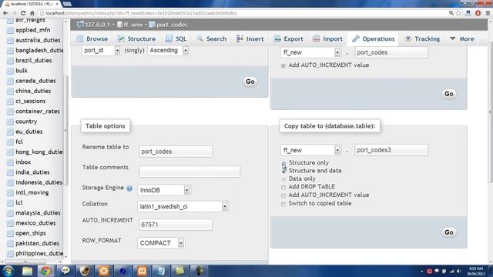Open the Storage Engine InnoDB dropdown
Screen dimensions: 493x277
pyautogui.click(x=163, y=190)
